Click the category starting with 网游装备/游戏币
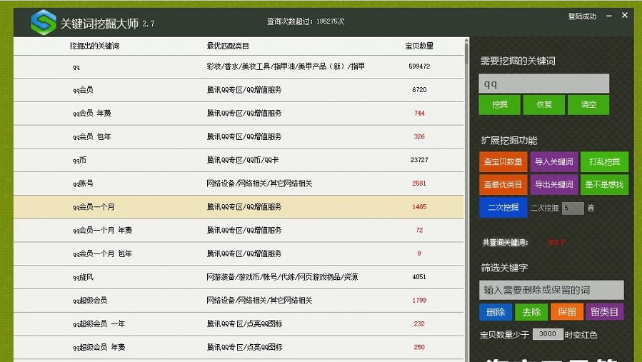 pos(283,277)
